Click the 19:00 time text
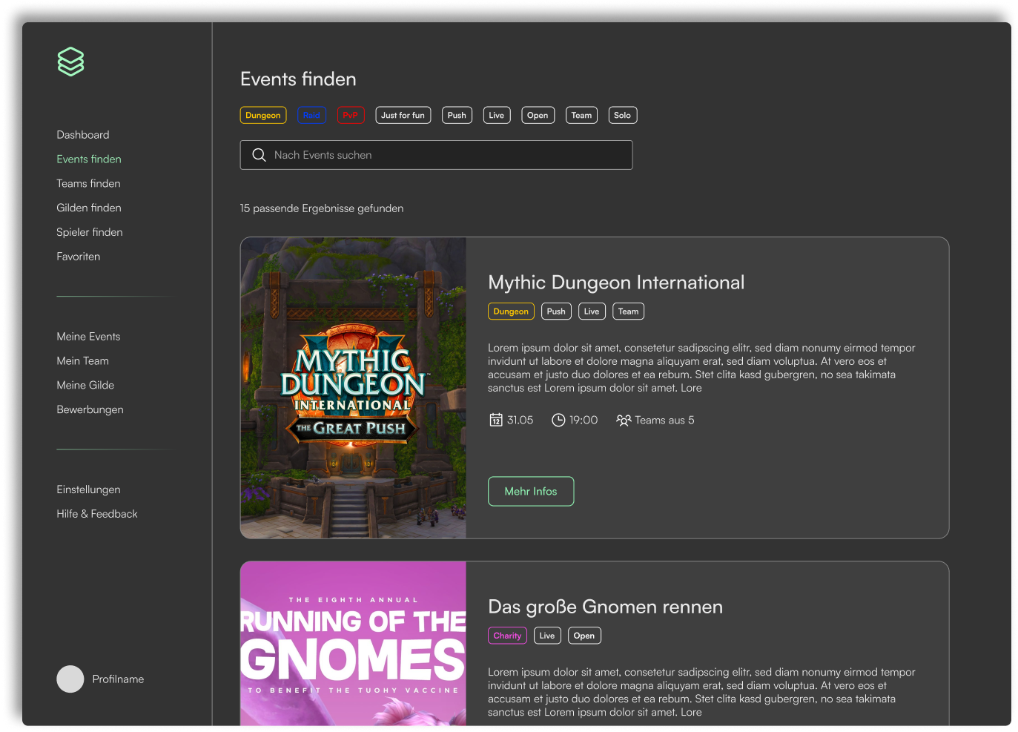Viewport: 1018px width, 732px height. pos(584,421)
